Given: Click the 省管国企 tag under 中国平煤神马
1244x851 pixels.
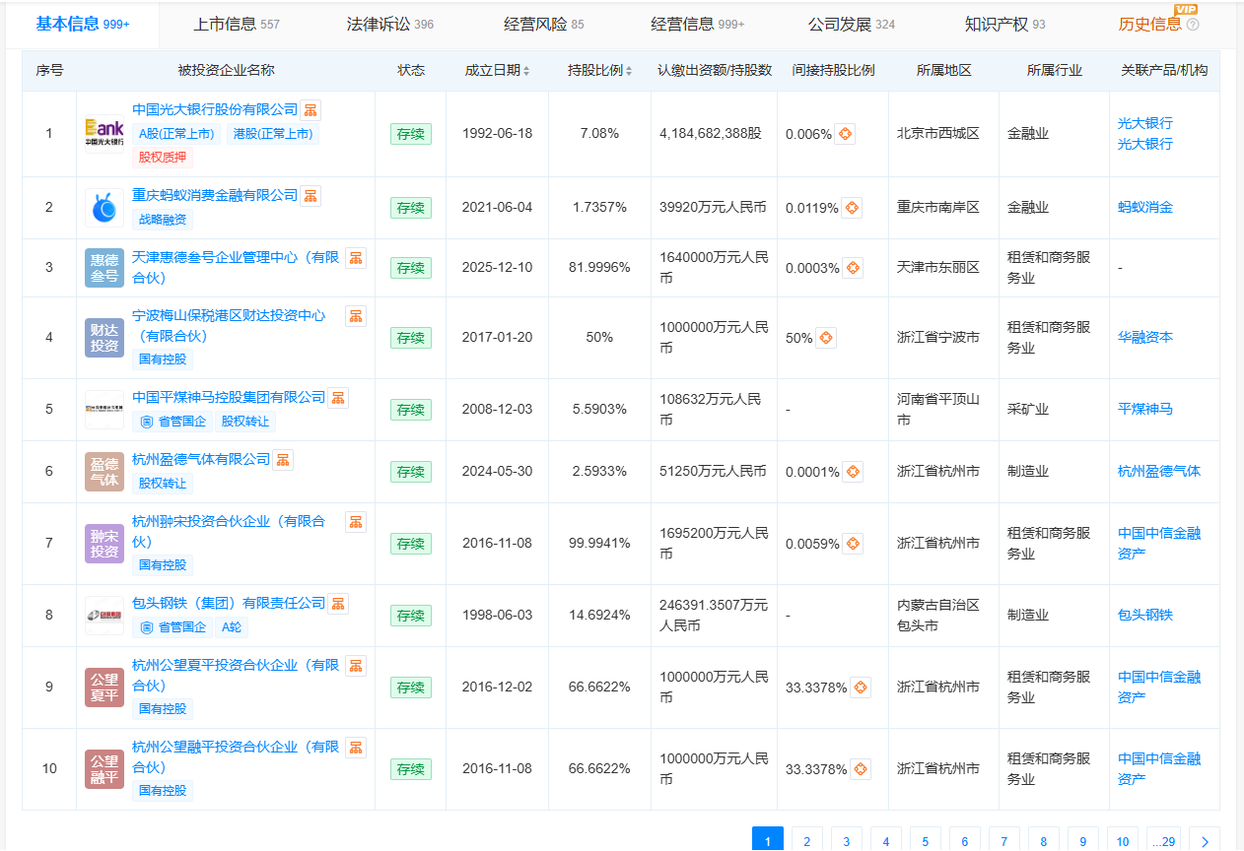Looking at the screenshot, I should point(173,422).
